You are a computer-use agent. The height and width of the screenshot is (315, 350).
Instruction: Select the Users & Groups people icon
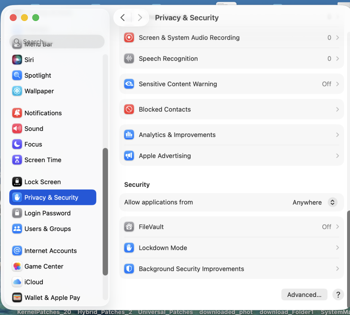(17, 228)
